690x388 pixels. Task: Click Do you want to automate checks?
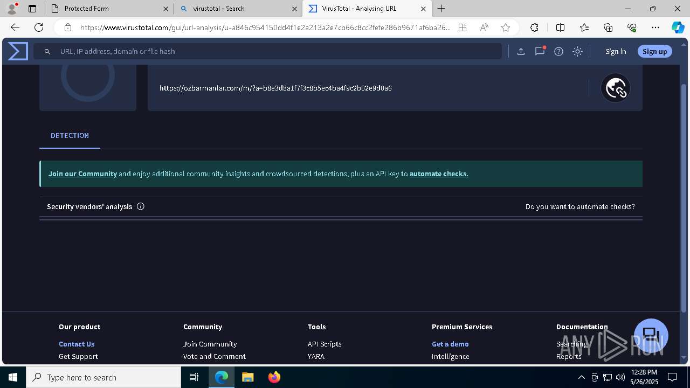click(580, 206)
